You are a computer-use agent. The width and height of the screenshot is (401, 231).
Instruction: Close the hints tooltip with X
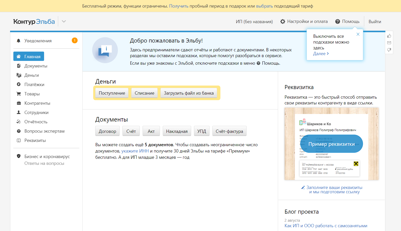358,34
